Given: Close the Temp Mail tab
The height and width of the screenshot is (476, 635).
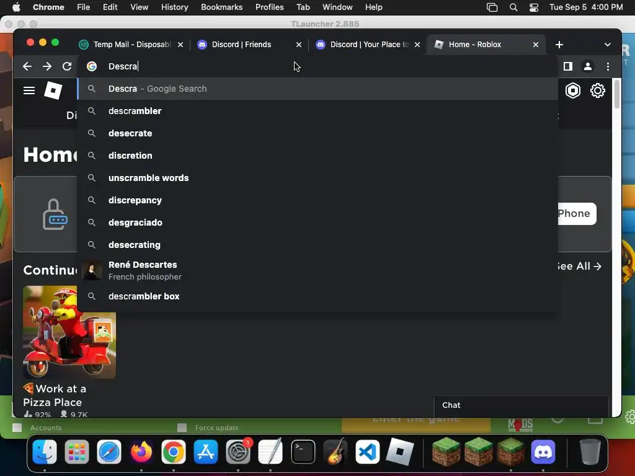Looking at the screenshot, I should pos(180,45).
